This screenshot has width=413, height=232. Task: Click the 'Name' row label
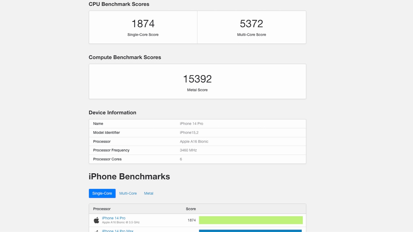click(x=98, y=124)
